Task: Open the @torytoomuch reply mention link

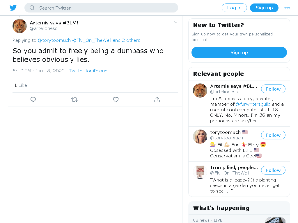Action: point(54,40)
